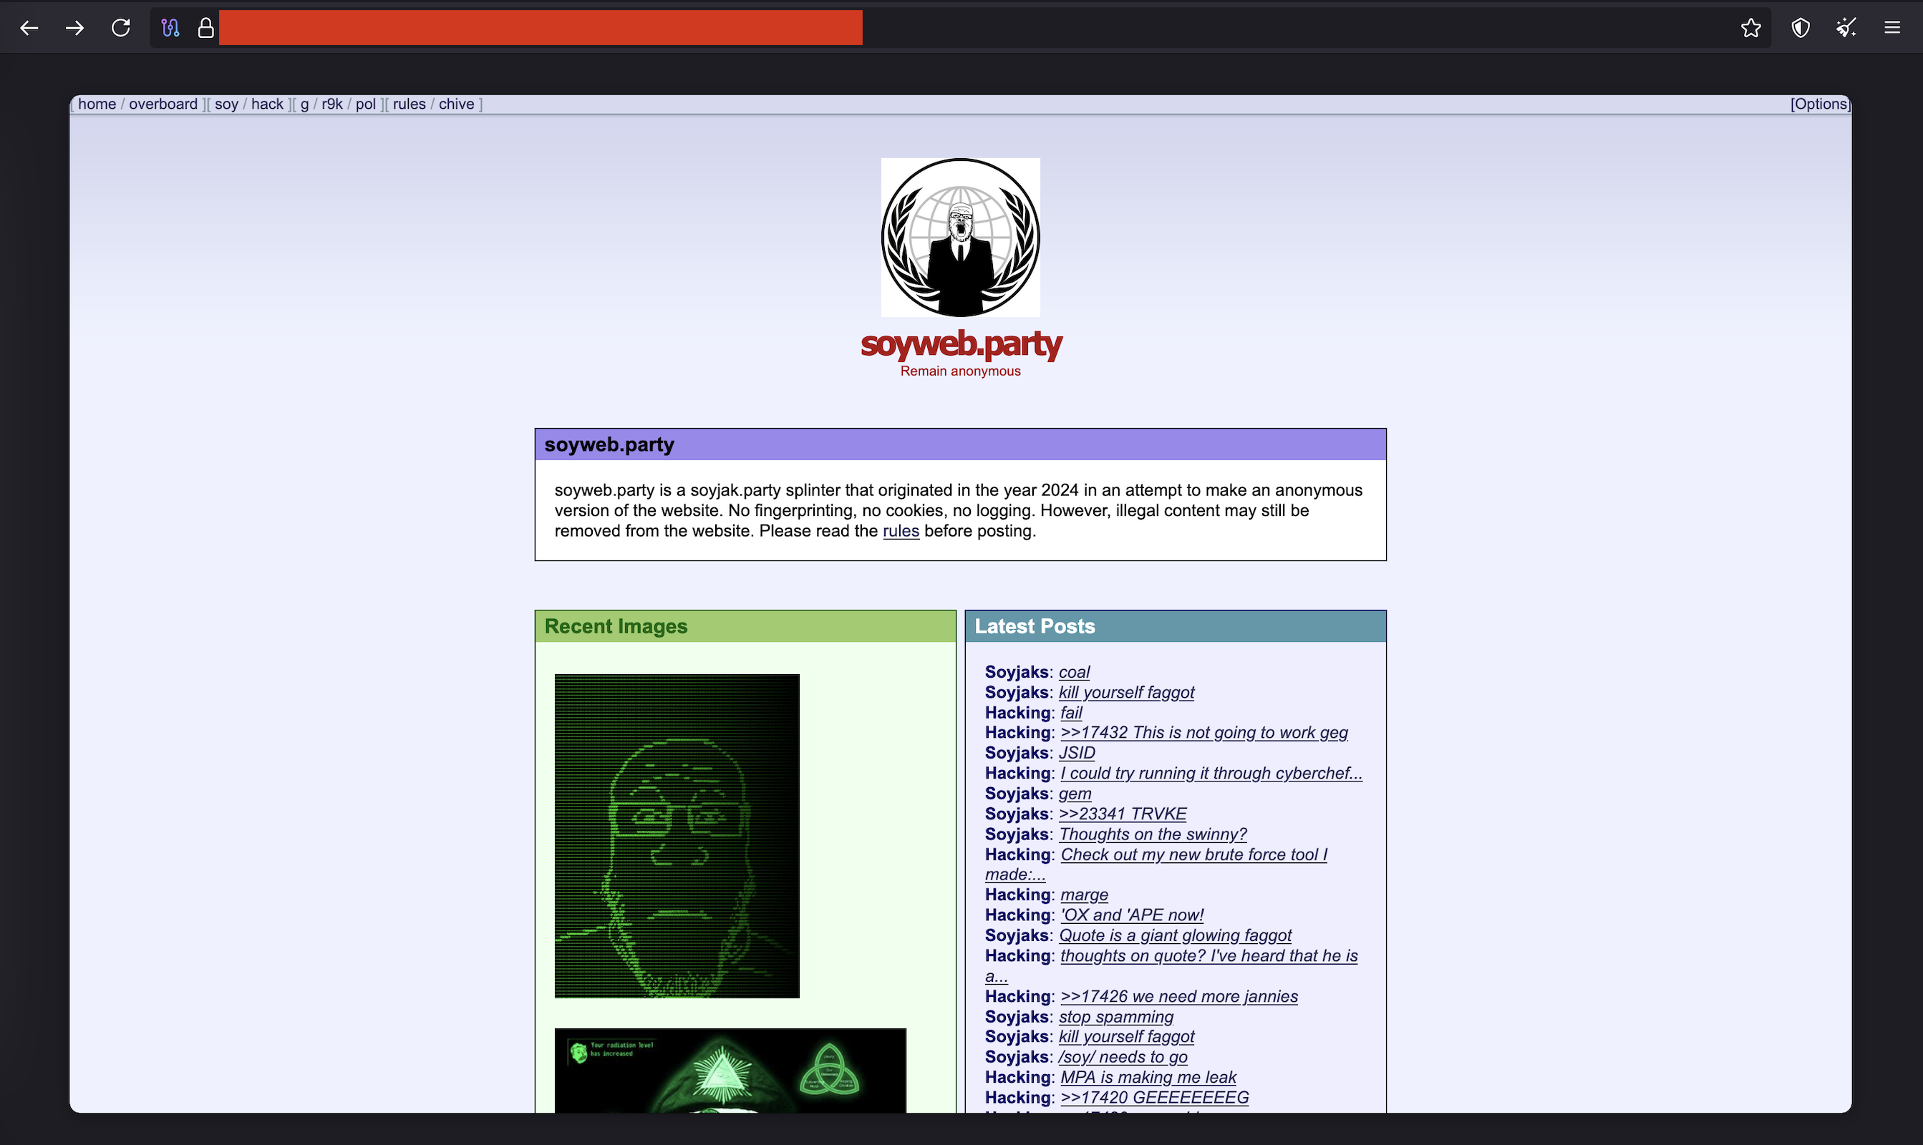This screenshot has width=1923, height=1145.
Task: Open the browser hamburger application menu
Action: [x=1892, y=28]
